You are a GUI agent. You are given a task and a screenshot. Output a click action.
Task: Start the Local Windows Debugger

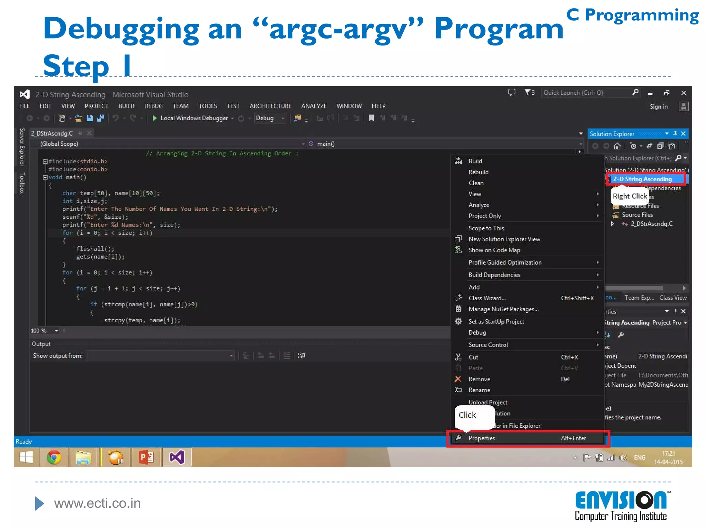pyautogui.click(x=191, y=118)
